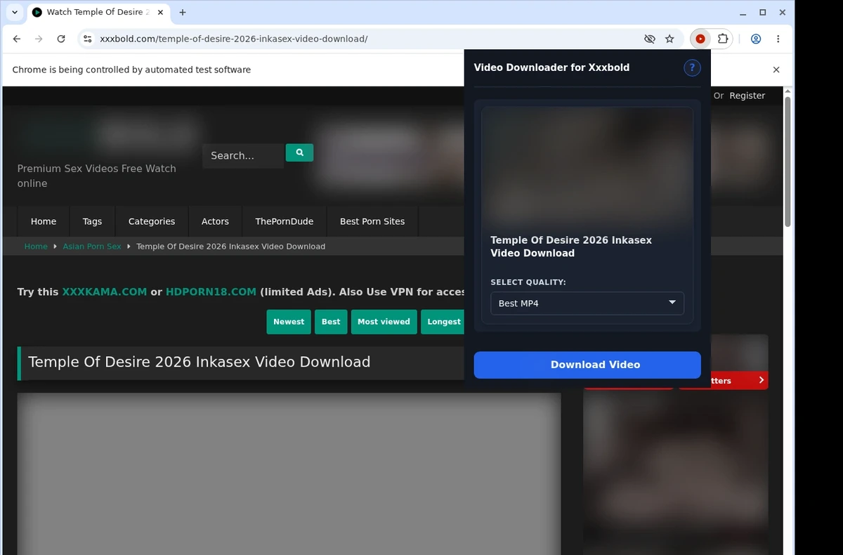The width and height of the screenshot is (843, 555).
Task: Focus the address bar URL field
Action: pos(365,39)
